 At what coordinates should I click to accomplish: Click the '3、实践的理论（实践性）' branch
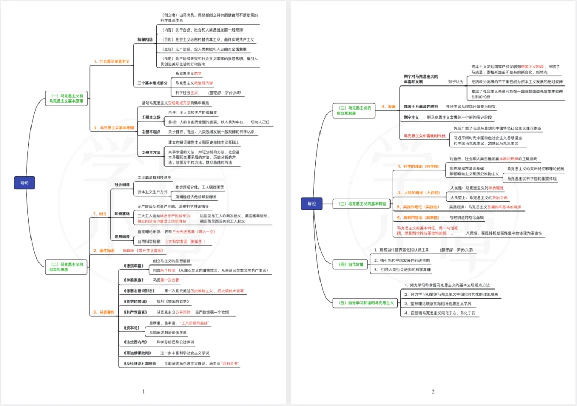tap(418, 207)
